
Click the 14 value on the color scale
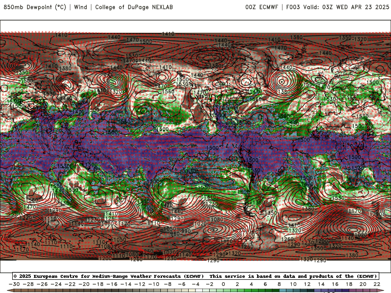point(321,284)
